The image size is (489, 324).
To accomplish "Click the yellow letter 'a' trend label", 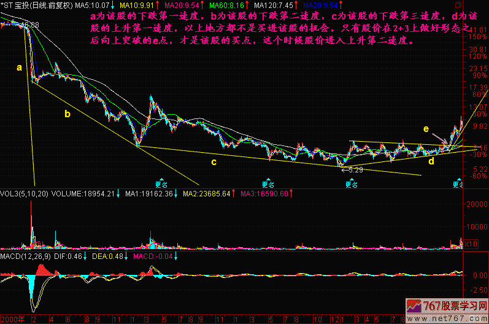I will click(19, 67).
